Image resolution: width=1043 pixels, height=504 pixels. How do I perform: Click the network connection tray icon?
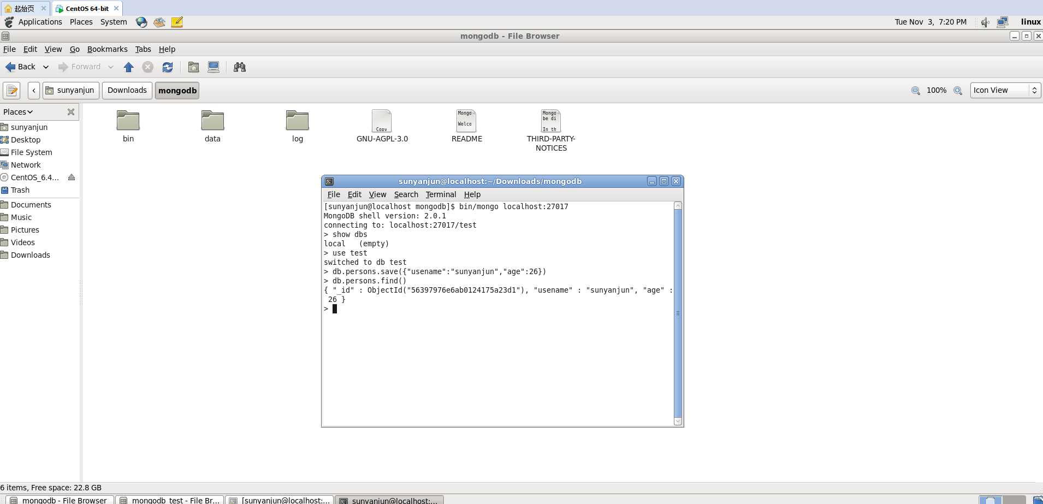[x=1003, y=22]
